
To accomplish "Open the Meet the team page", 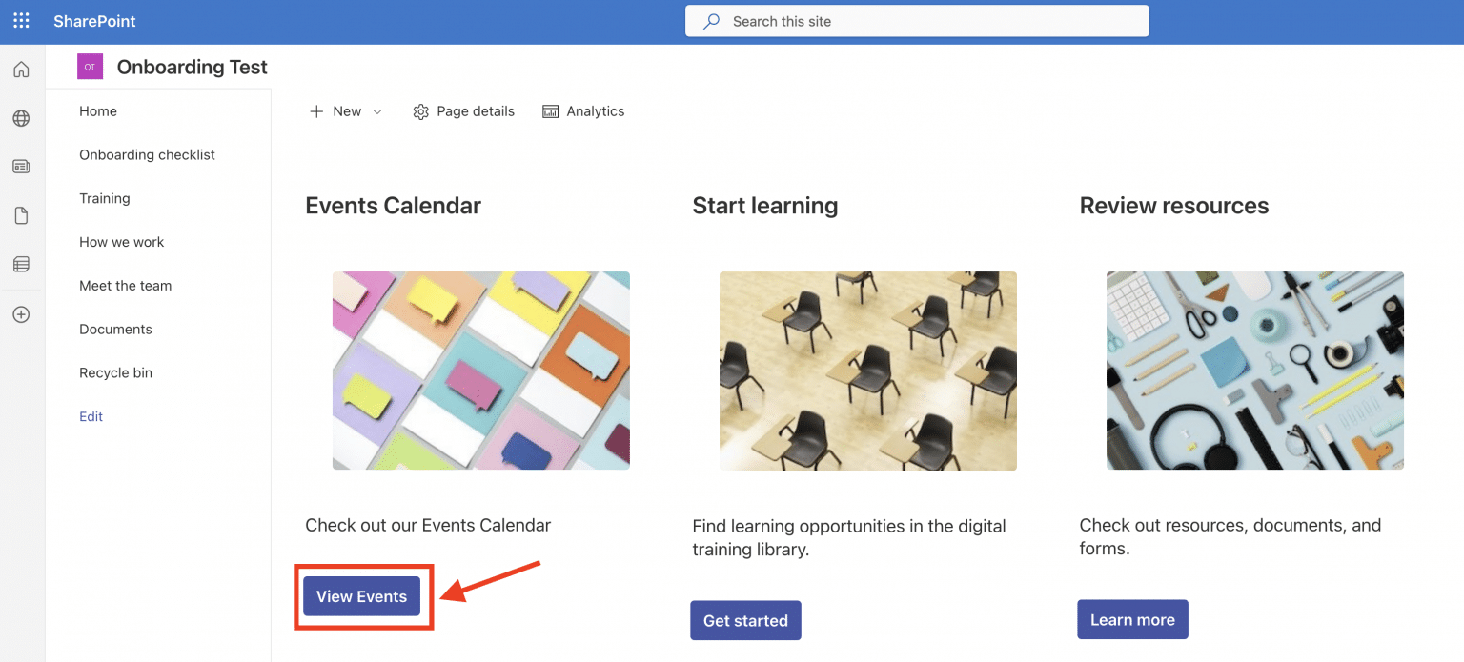I will click(x=125, y=285).
